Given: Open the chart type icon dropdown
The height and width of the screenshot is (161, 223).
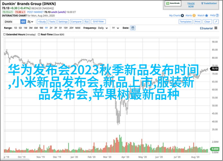Looking at the screenshot, I should coord(30,22).
